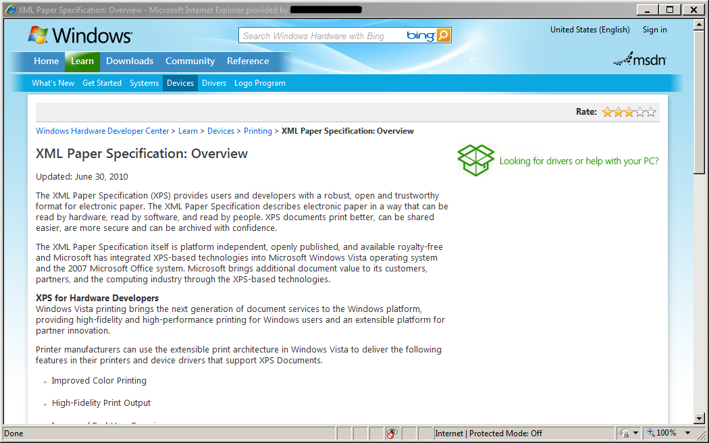Open Logo Program in the sub-navigation
This screenshot has height=443, width=709.
click(x=260, y=83)
